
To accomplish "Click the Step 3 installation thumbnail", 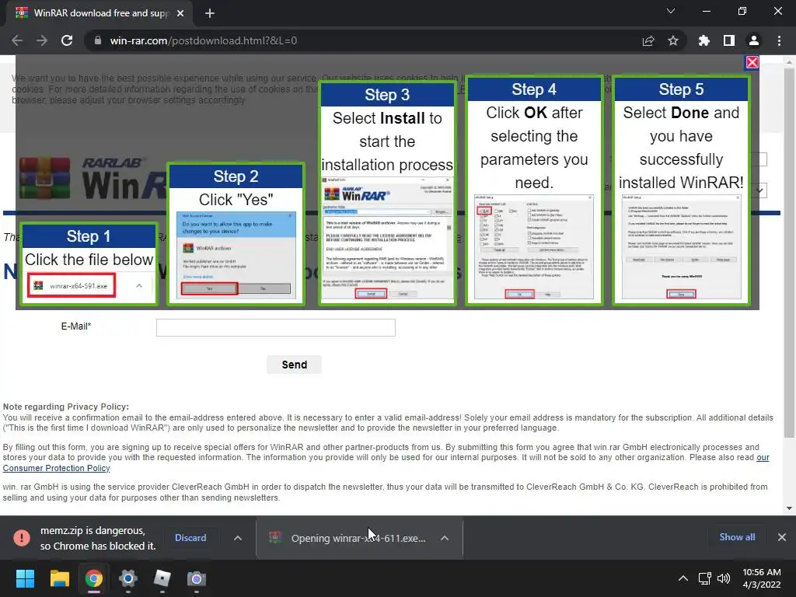I will tap(387, 238).
